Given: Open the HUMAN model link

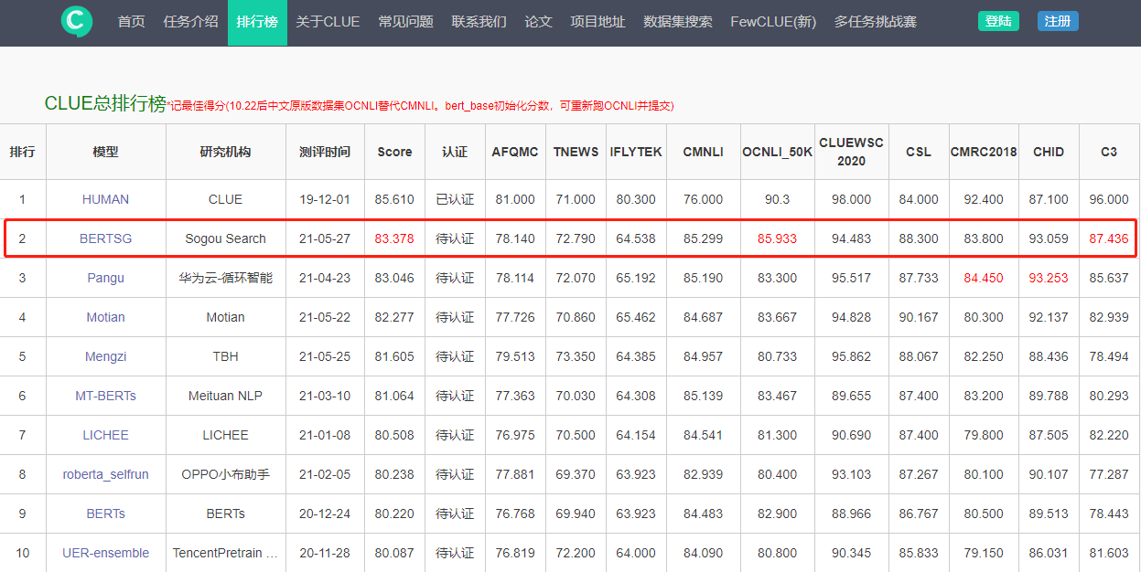Looking at the screenshot, I should tap(105, 199).
